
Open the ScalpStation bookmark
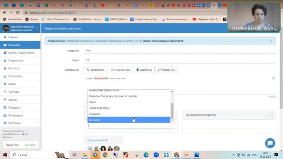pos(88,19)
